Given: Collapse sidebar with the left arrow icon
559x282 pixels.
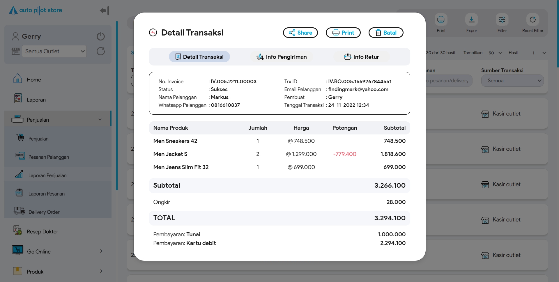Looking at the screenshot, I should [104, 11].
